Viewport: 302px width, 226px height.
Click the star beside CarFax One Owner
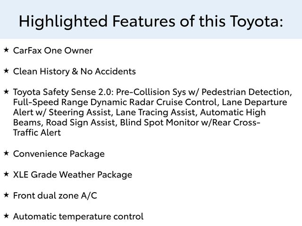6,50
